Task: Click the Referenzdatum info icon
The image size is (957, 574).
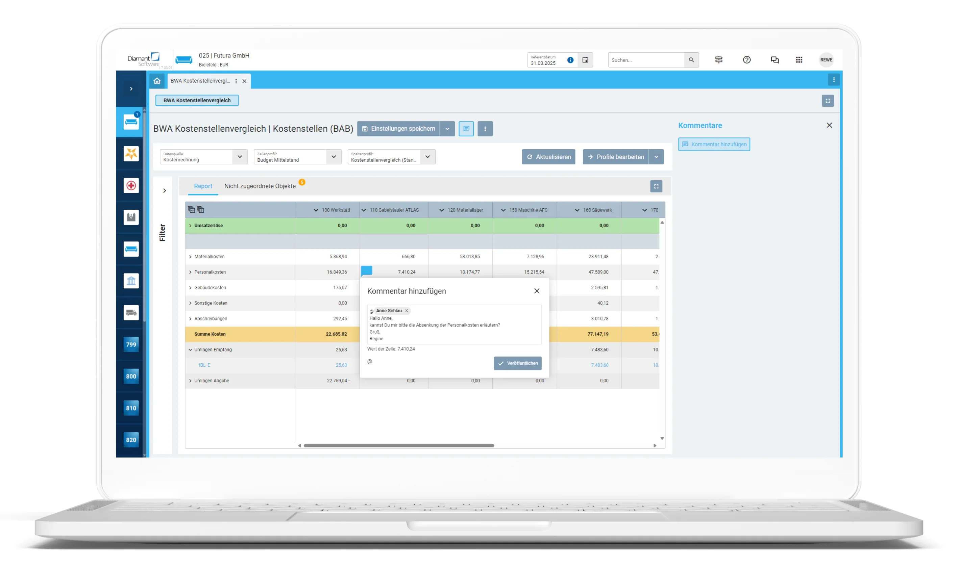Action: 570,60
